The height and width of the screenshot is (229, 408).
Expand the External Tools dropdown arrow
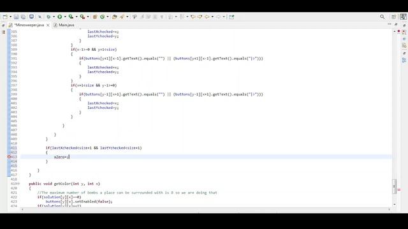pyautogui.click(x=88, y=17)
